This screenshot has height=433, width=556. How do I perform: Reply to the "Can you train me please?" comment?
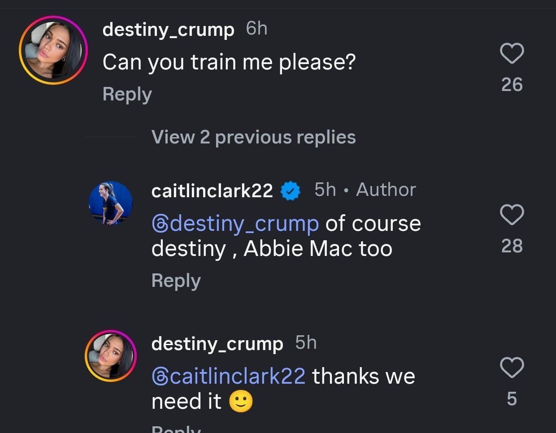coord(127,94)
